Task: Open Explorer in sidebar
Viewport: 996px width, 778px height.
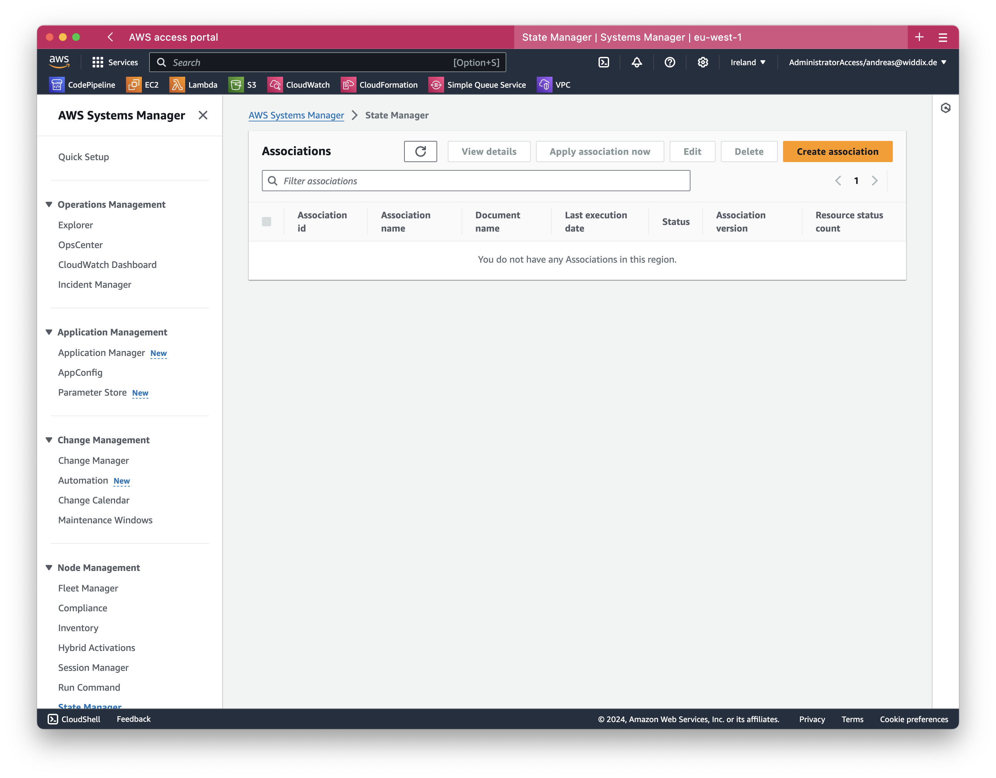Action: pyautogui.click(x=75, y=225)
